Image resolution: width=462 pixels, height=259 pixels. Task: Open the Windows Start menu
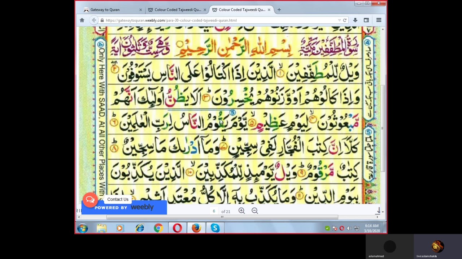82,228
